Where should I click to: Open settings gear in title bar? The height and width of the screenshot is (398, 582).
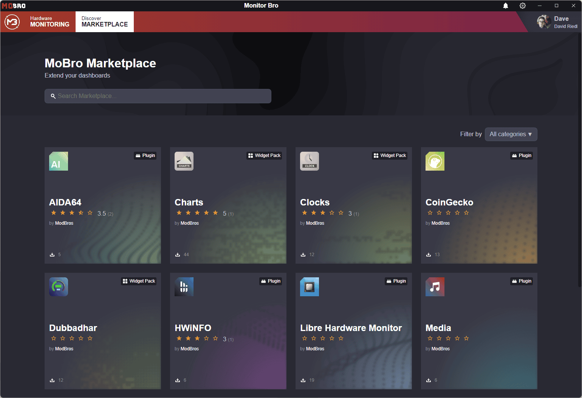point(523,6)
